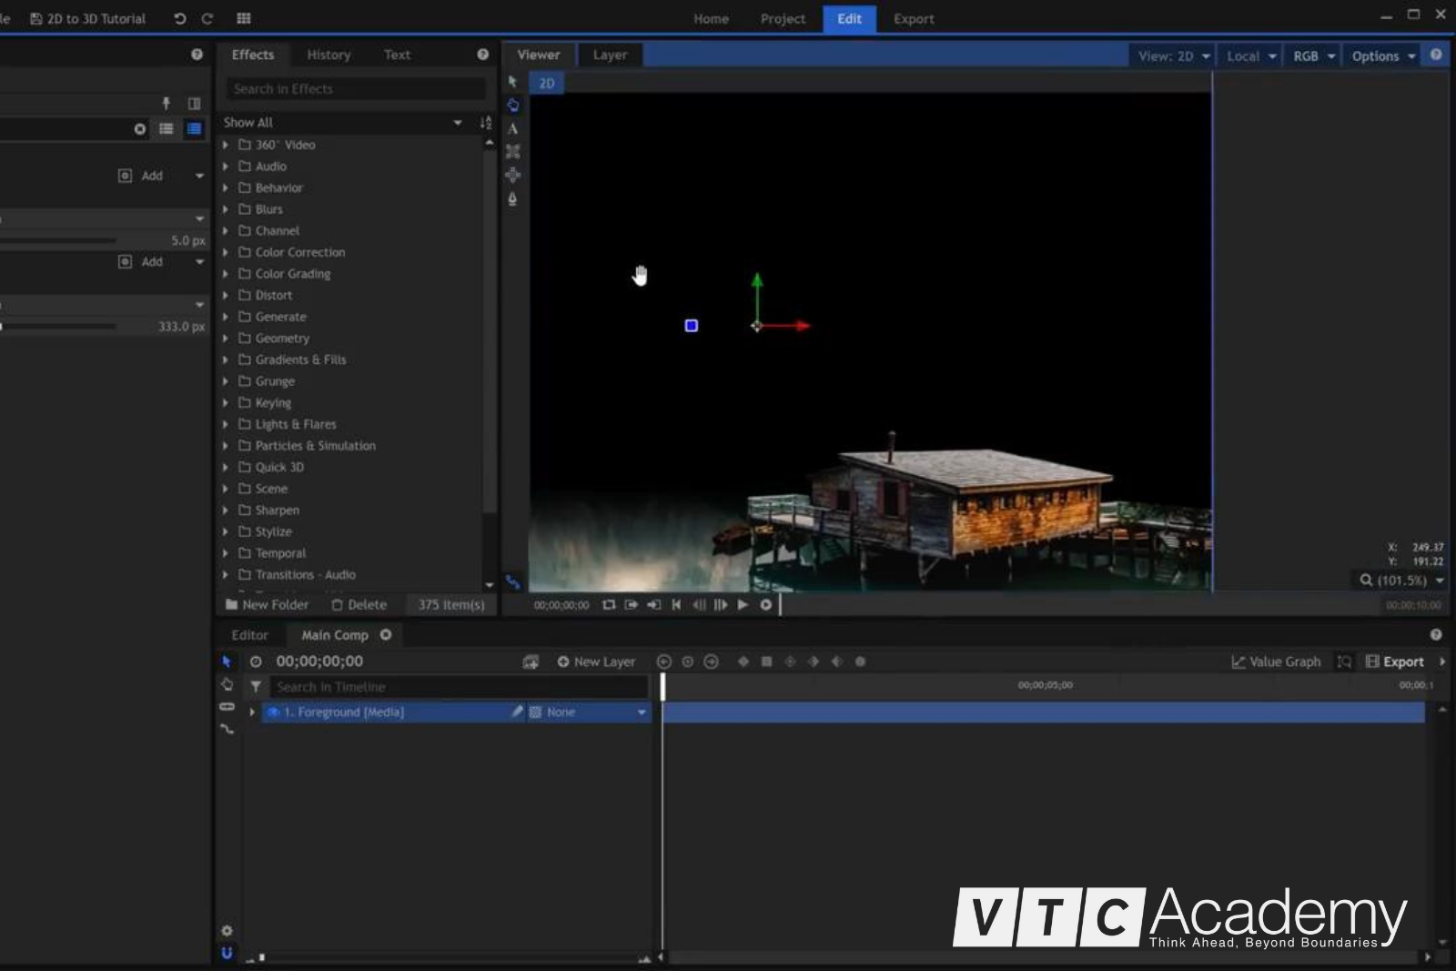Open the timeline settings gear icon
Viewport: 1456px width, 971px height.
coord(227,931)
